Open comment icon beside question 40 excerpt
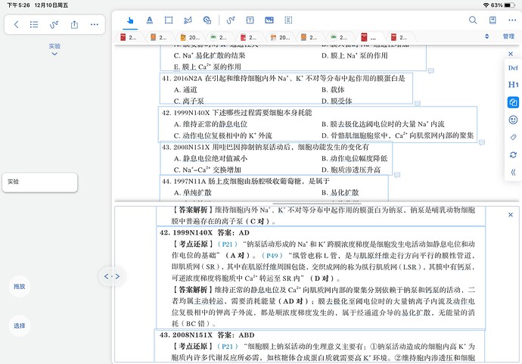 point(430,70)
